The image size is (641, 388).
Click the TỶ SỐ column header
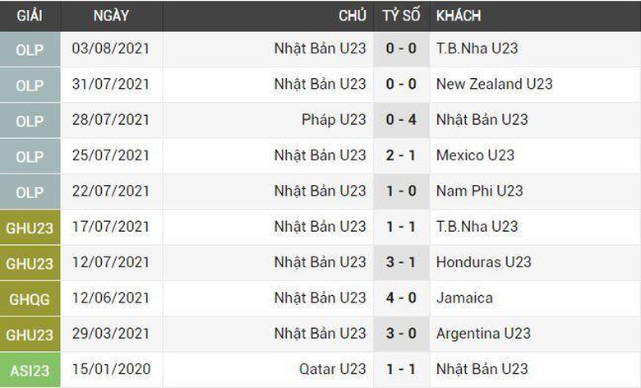(401, 16)
